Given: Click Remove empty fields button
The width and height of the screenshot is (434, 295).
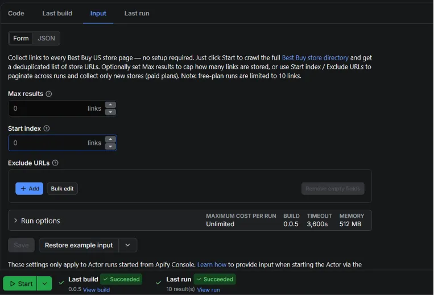Looking at the screenshot, I should click(333, 189).
